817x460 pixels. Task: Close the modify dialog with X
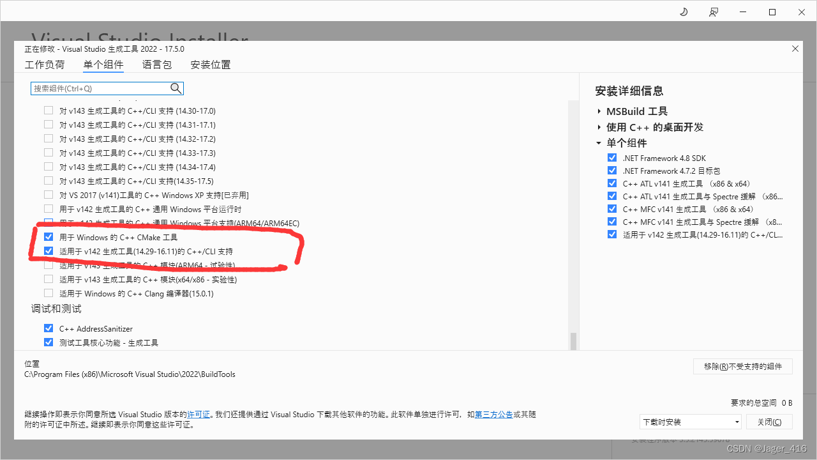[x=795, y=49]
